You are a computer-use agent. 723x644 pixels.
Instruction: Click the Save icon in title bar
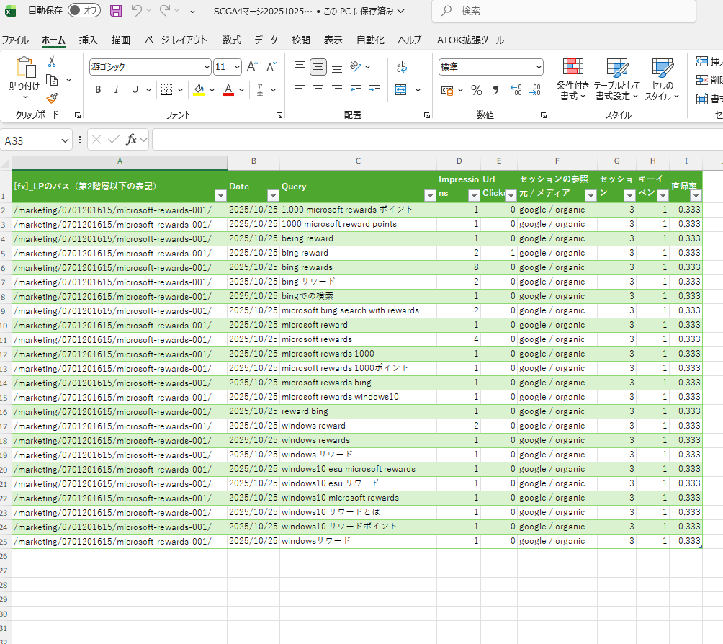coord(116,11)
